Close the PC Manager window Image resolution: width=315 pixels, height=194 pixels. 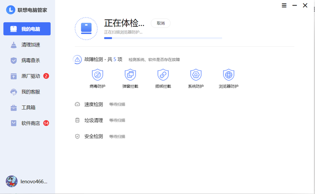(305, 6)
